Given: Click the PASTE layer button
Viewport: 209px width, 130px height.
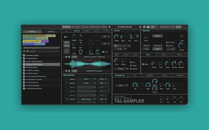Looking at the screenshot, I should pos(67,45).
